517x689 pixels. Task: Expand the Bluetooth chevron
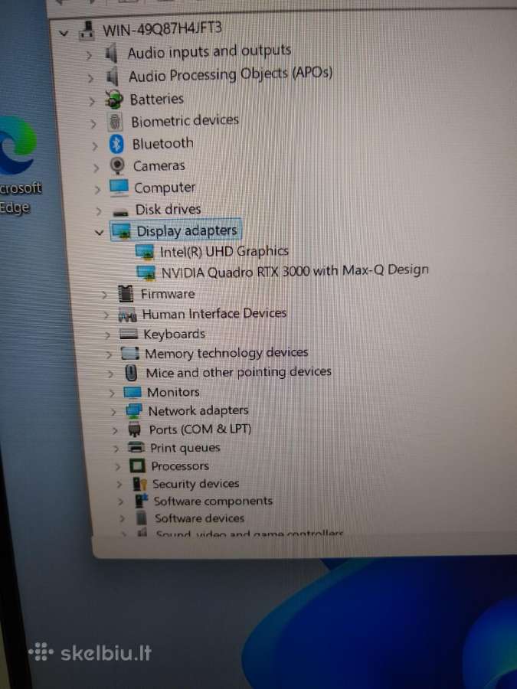tap(95, 146)
